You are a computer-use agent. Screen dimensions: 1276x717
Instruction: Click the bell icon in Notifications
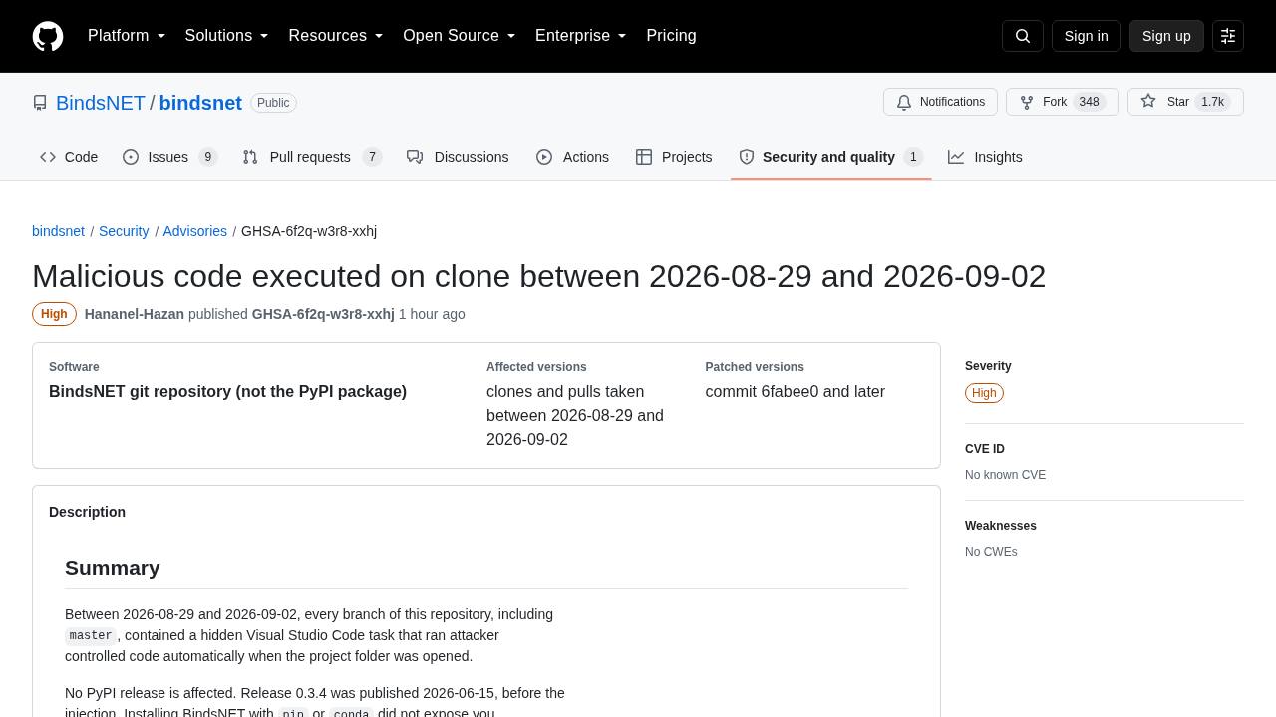point(904,102)
